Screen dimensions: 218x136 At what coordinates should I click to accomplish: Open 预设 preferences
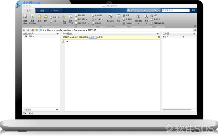(126, 16)
